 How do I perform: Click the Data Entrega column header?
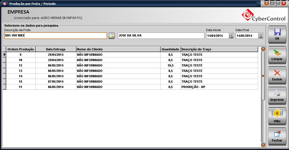(x=56, y=49)
